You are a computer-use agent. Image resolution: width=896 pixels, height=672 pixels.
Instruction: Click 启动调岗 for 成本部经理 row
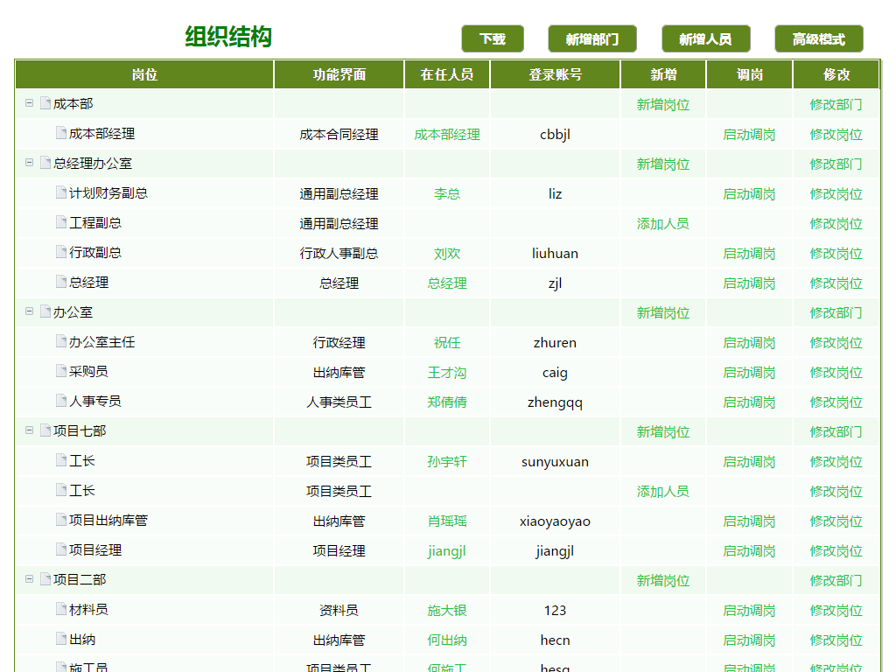point(749,134)
